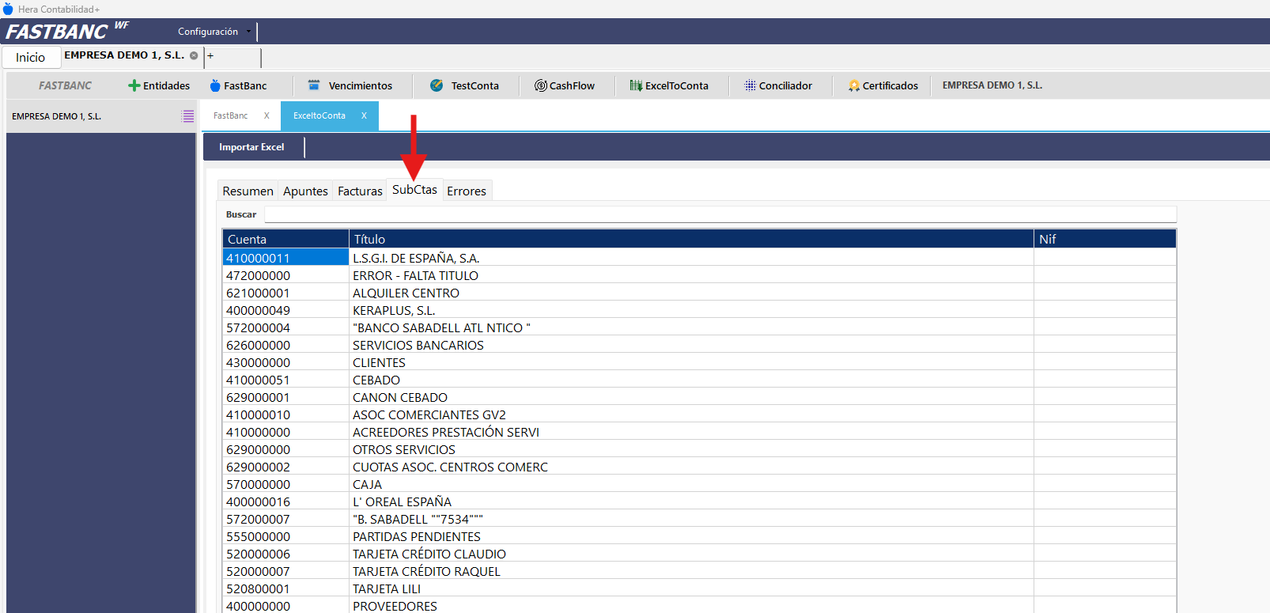The width and height of the screenshot is (1270, 613).
Task: Click the FASTBANC WF logo in the header
Action: tap(67, 32)
